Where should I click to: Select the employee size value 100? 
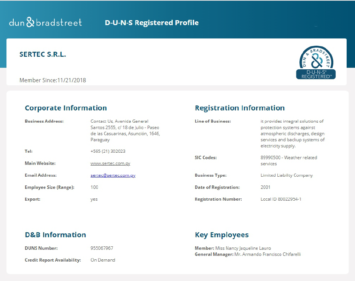tap(94, 187)
